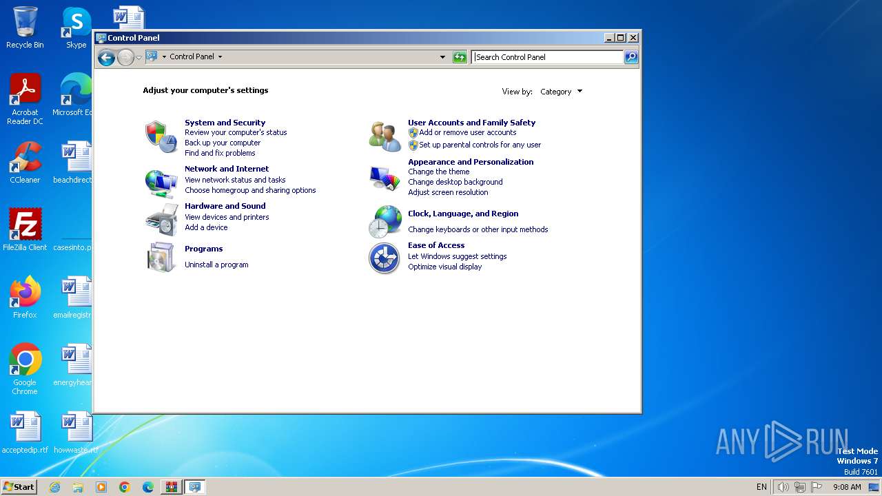Click Uninstall a program

point(216,265)
